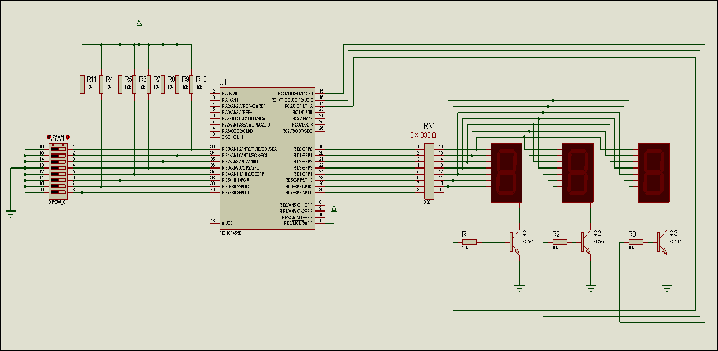The height and width of the screenshot is (351, 718).
Task: Select pull-up resistor R11
Action: pos(82,85)
